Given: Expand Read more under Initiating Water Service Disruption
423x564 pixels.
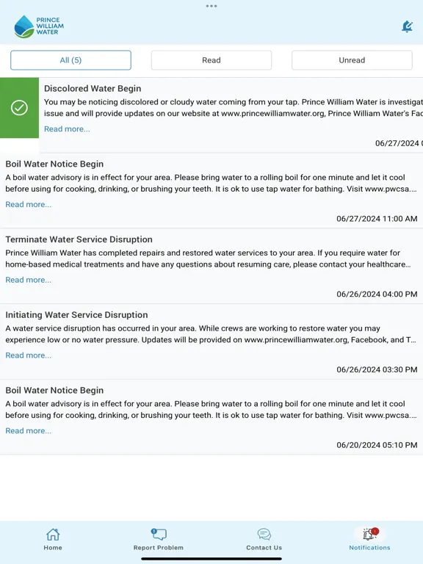Looking at the screenshot, I should click(29, 355).
